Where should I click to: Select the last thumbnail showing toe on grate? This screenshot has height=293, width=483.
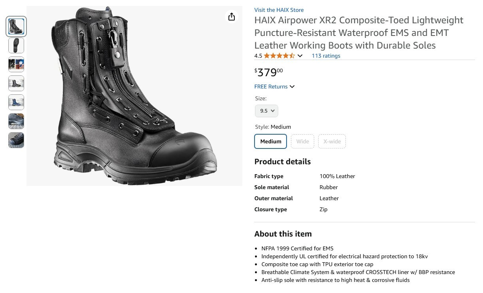16,140
